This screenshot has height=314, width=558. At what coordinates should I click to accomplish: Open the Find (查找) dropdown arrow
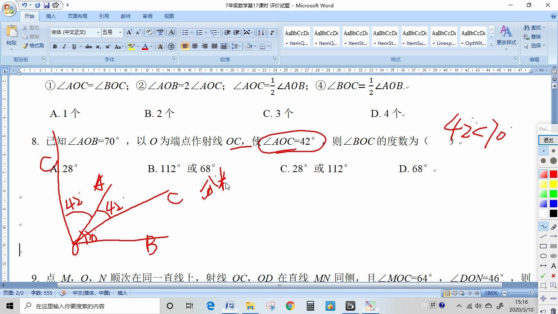tap(544, 28)
